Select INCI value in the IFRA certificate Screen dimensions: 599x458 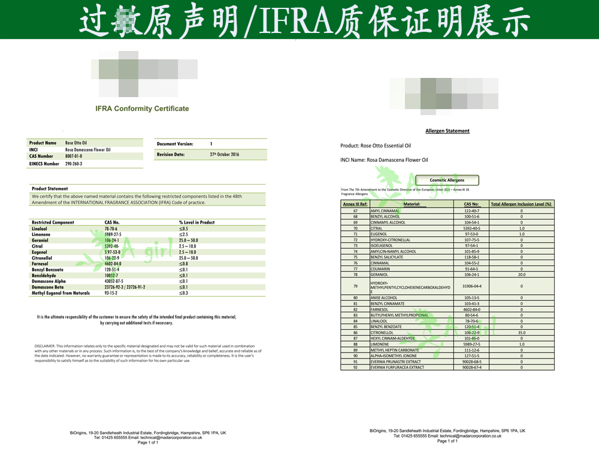[x=88, y=149]
